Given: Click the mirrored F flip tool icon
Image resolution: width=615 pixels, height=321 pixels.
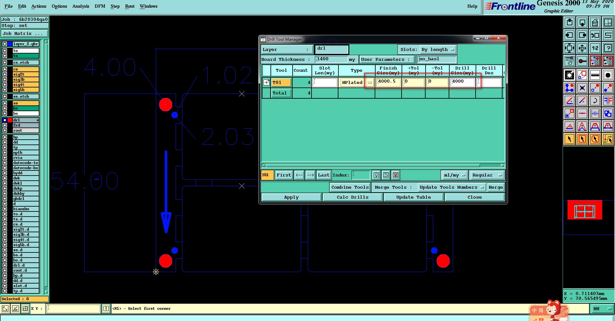Looking at the screenshot, I should 608,101.
